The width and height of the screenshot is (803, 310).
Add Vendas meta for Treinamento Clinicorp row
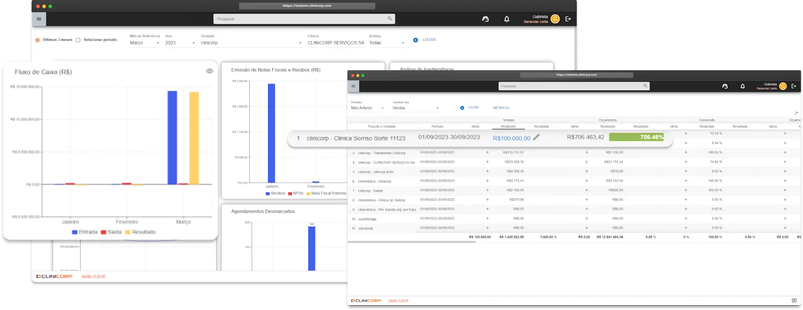coord(487,152)
